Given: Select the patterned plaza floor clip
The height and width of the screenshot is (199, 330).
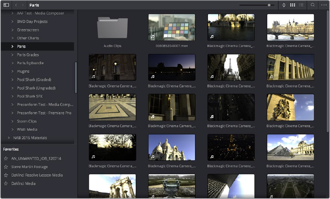Looking at the screenshot, I should 112,107.
